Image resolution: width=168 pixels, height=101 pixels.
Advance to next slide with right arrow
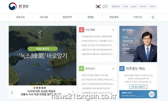[73, 92]
